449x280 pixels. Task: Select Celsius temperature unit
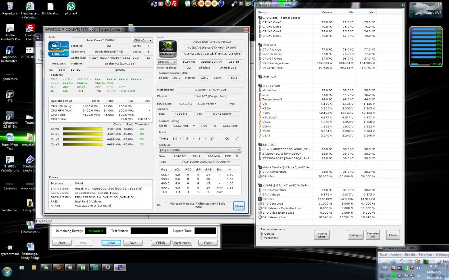(262, 234)
